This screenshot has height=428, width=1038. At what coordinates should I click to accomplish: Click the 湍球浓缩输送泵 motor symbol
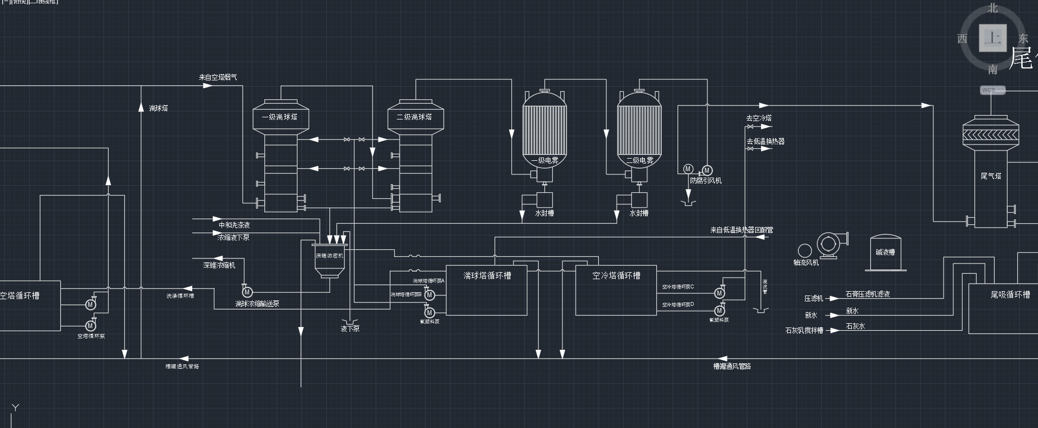247,293
